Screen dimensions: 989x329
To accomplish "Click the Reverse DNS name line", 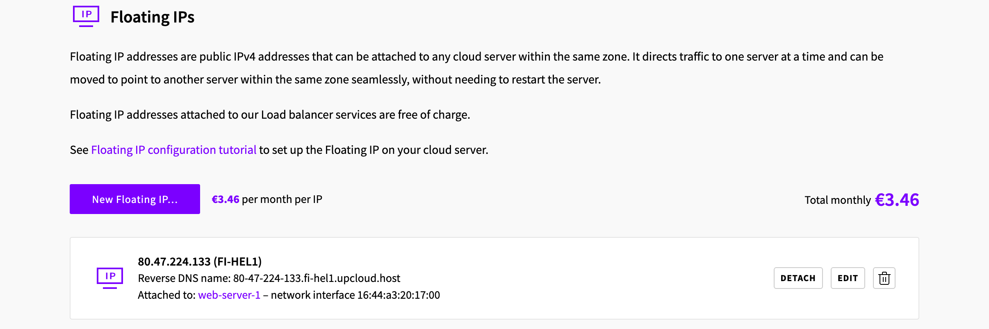I will [269, 278].
